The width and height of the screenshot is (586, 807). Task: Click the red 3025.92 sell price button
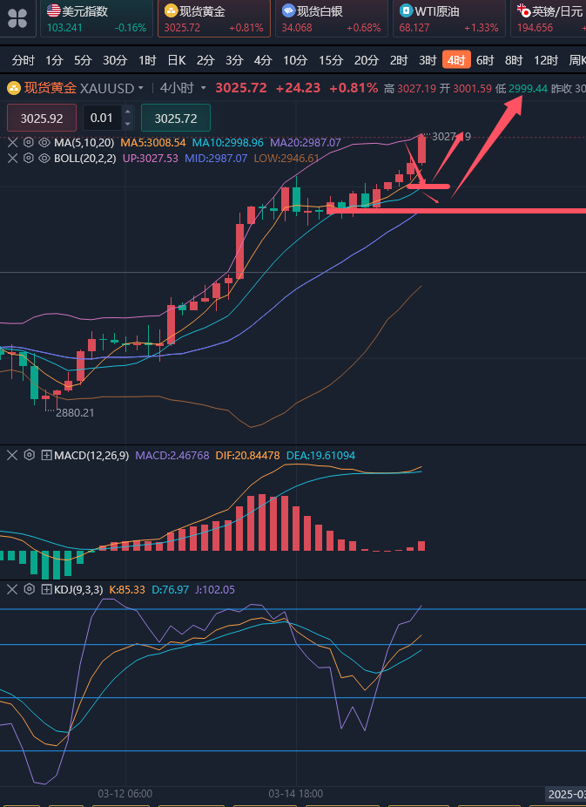(x=42, y=118)
